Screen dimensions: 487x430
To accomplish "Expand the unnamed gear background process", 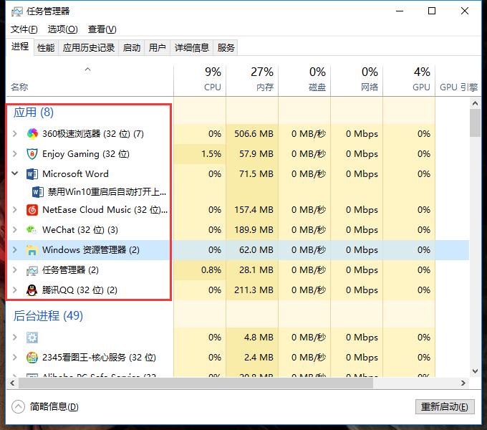I will coord(14,338).
